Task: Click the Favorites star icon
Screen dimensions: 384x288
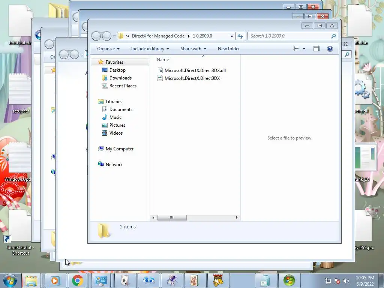Action: 100,62
